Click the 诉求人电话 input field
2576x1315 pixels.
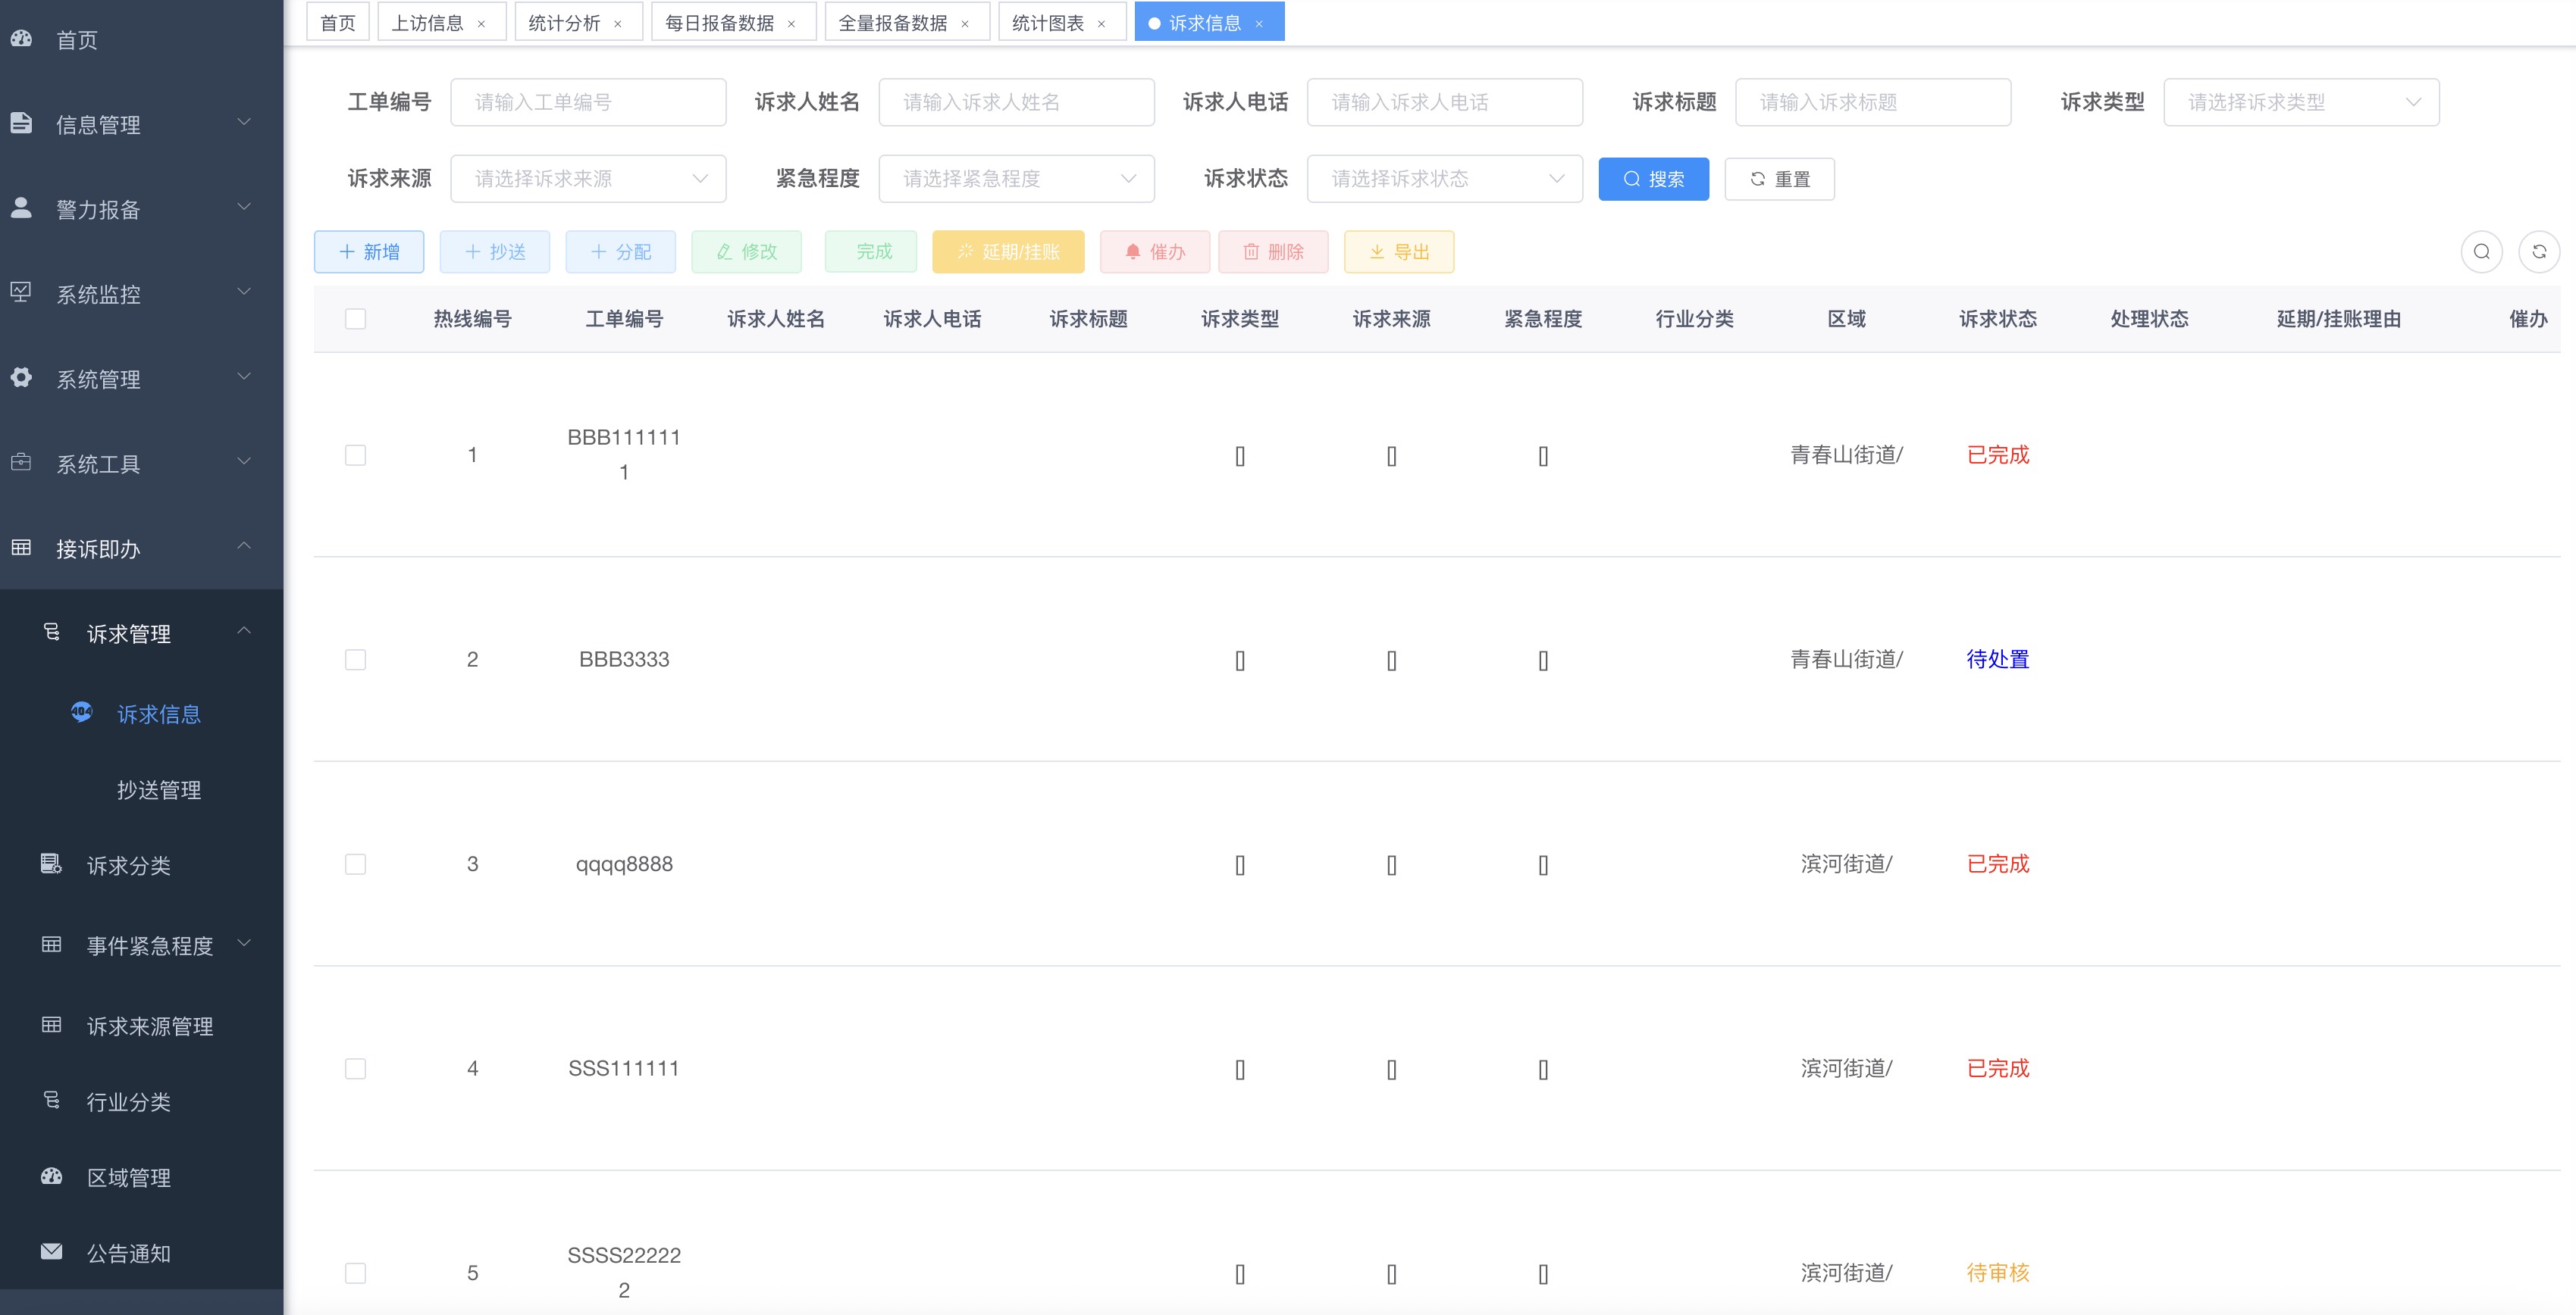point(1444,102)
